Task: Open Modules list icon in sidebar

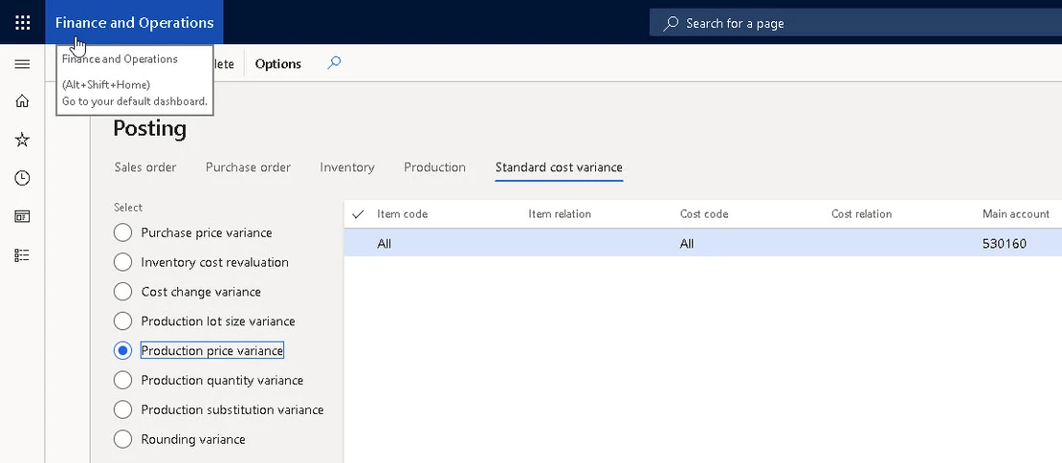Action: pos(22,255)
